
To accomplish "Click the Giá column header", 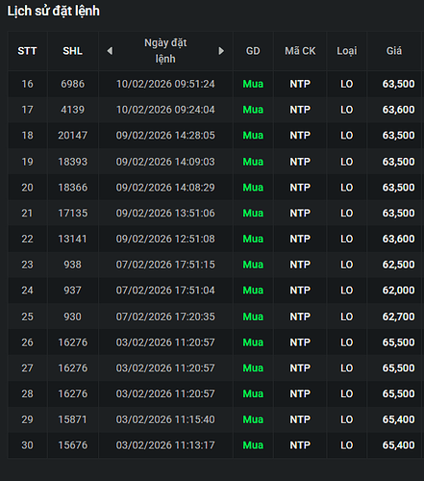I will tap(394, 51).
